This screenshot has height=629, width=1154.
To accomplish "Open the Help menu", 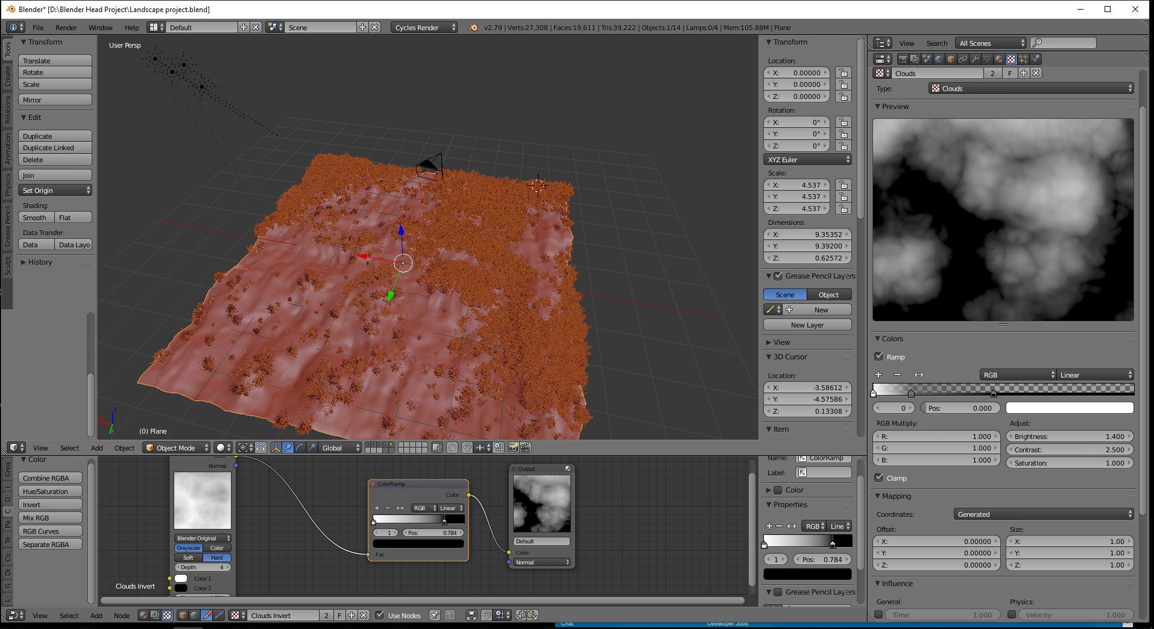I will [x=131, y=27].
